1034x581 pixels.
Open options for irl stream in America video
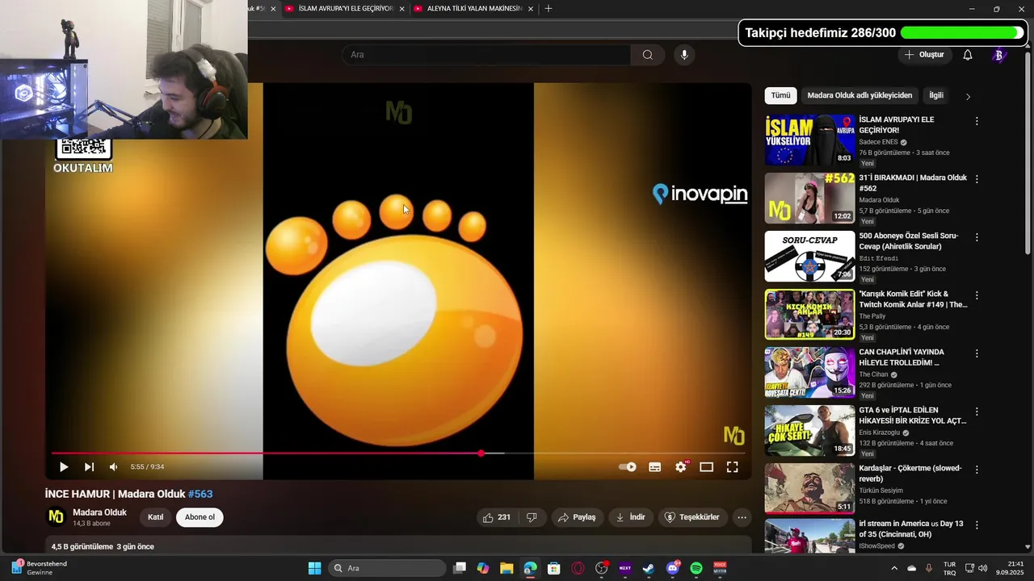pyautogui.click(x=977, y=525)
